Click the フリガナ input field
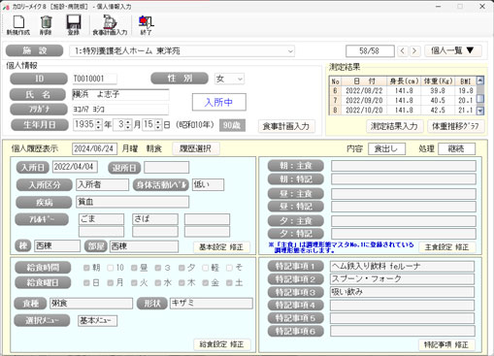The width and height of the screenshot is (494, 356). coord(120,110)
